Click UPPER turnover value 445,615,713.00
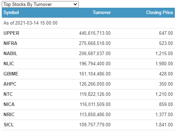 point(95,33)
